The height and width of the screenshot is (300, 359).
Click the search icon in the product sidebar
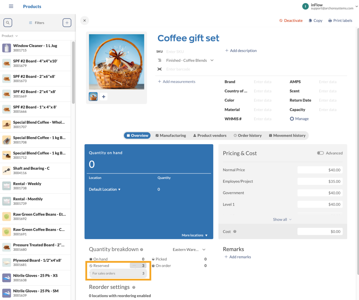(x=8, y=23)
